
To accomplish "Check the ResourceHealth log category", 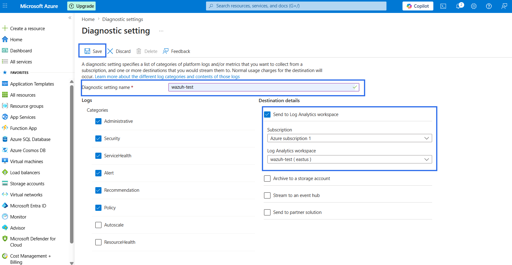I will [98, 242].
